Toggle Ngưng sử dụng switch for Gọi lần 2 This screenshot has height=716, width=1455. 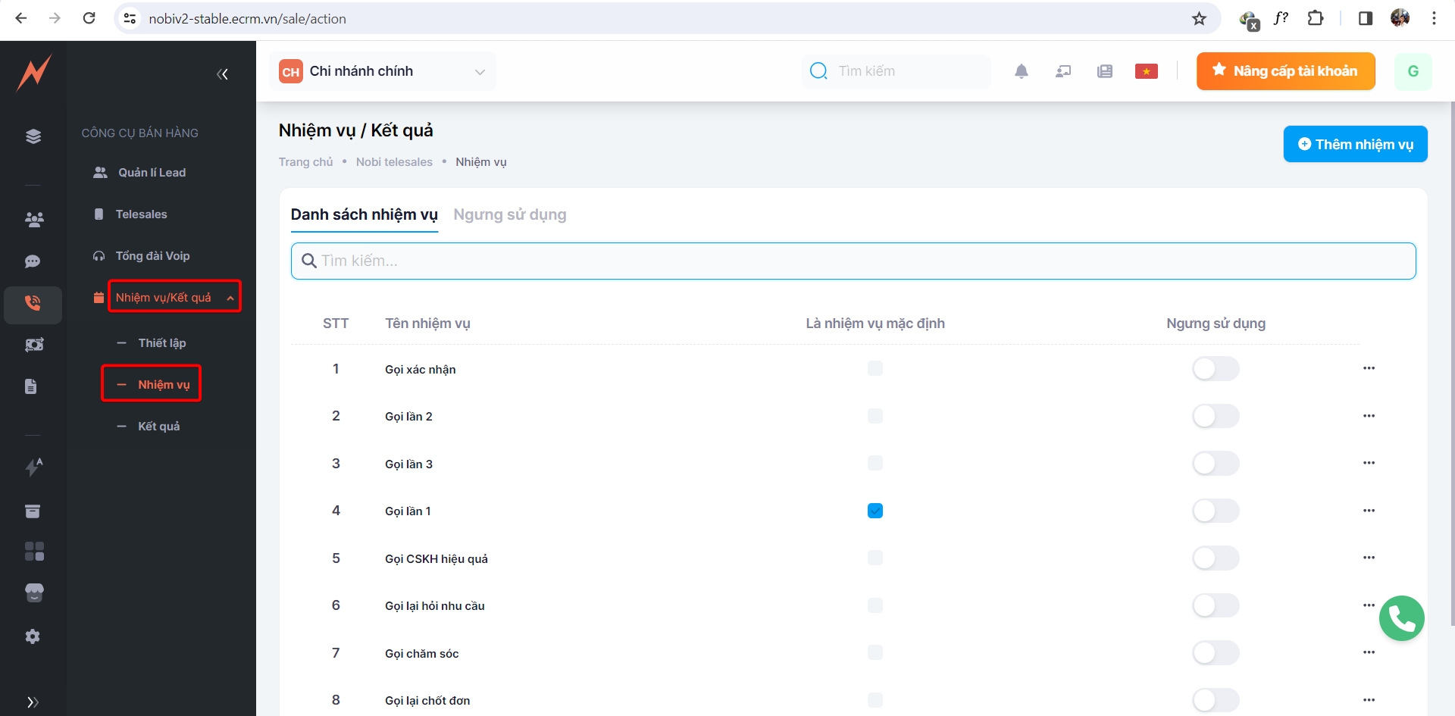click(x=1215, y=416)
